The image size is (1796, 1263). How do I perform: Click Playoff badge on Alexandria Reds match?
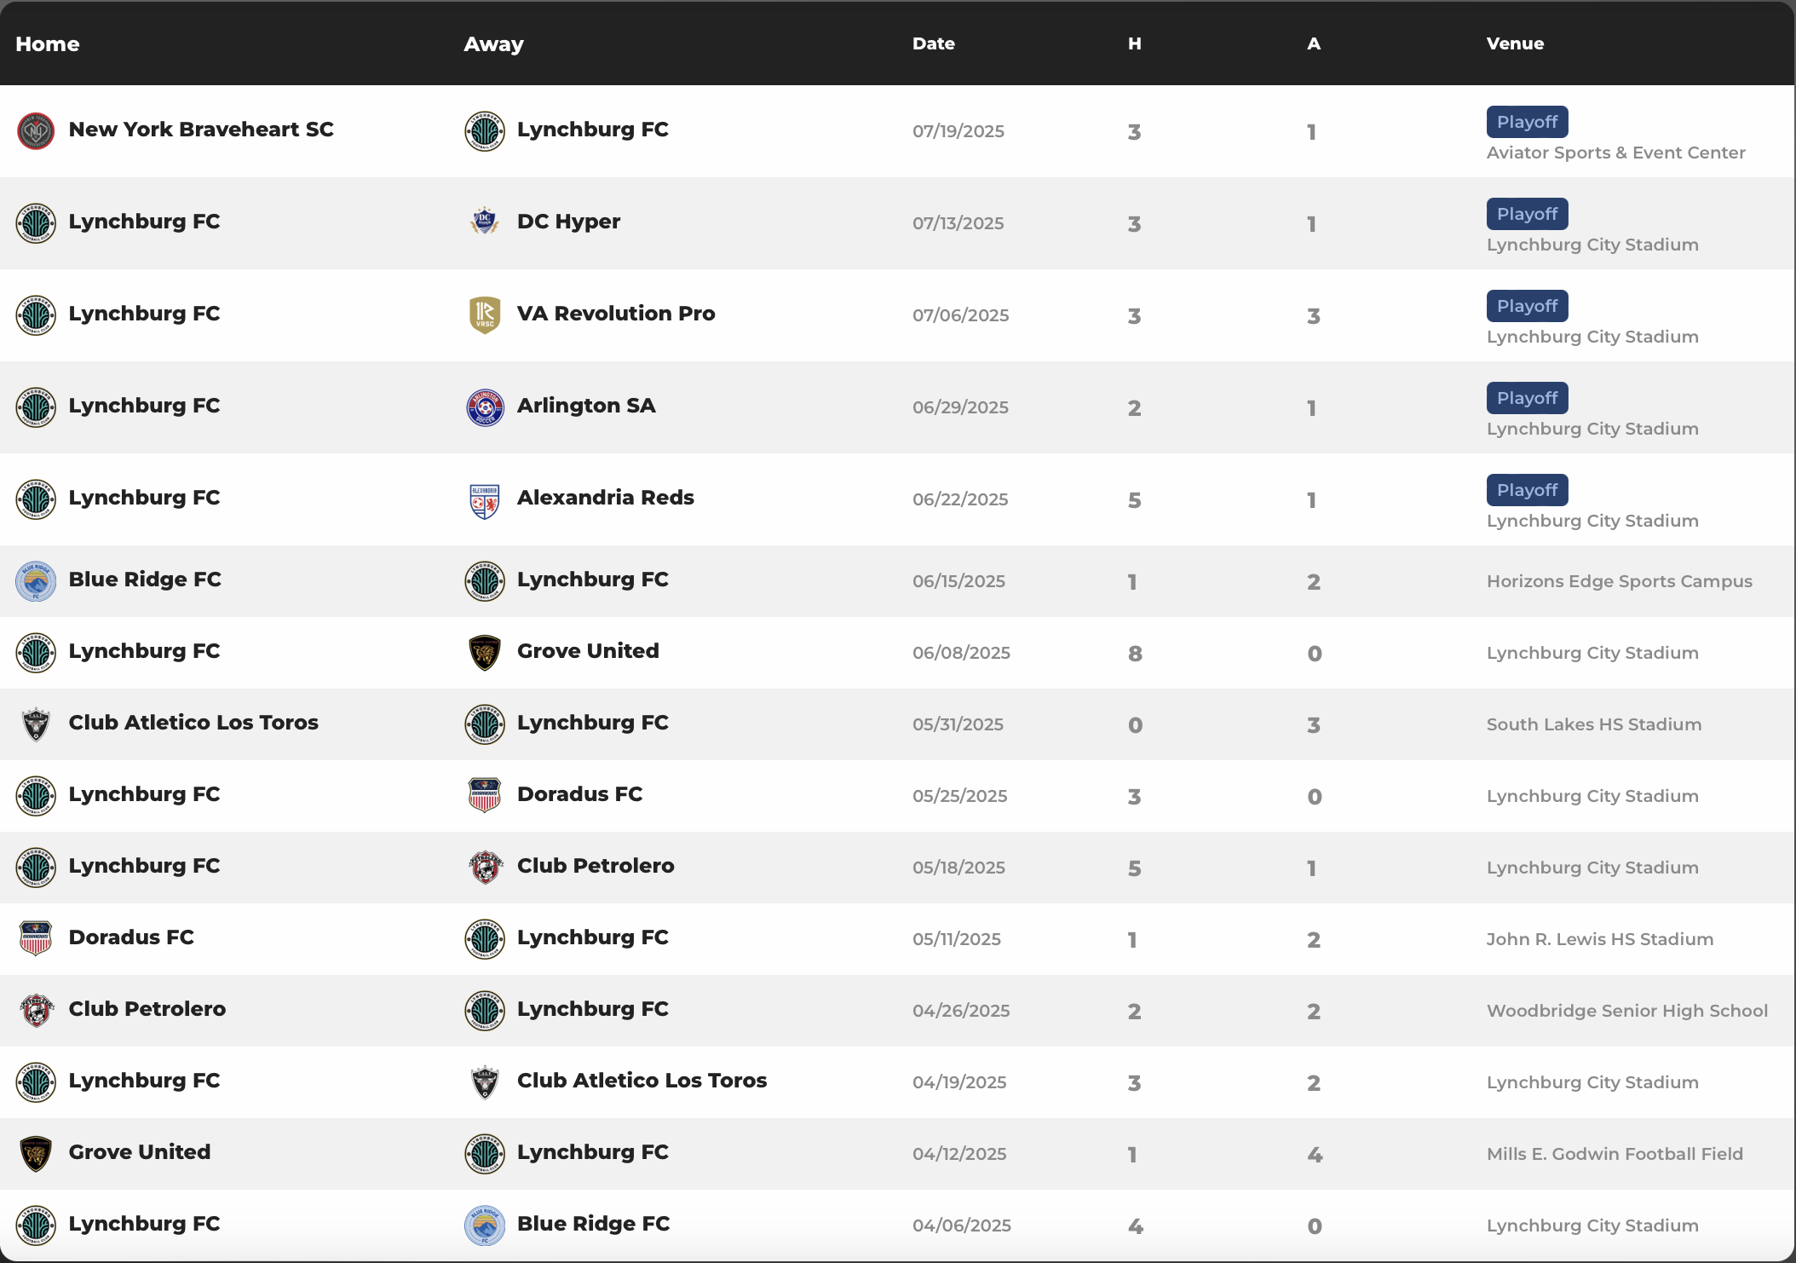1527,490
